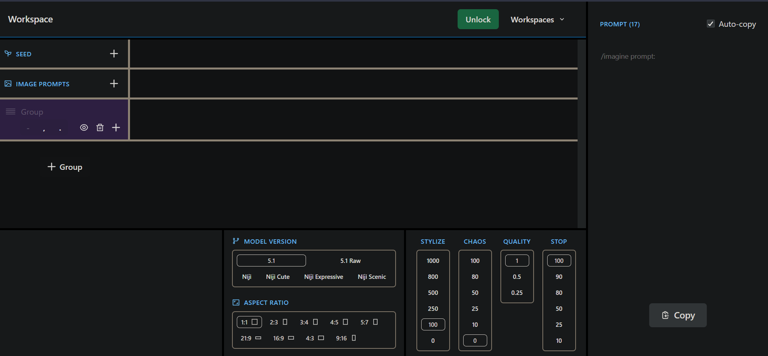The image size is (768, 356).
Task: Select the 5.1 Raw model version
Action: click(x=350, y=261)
